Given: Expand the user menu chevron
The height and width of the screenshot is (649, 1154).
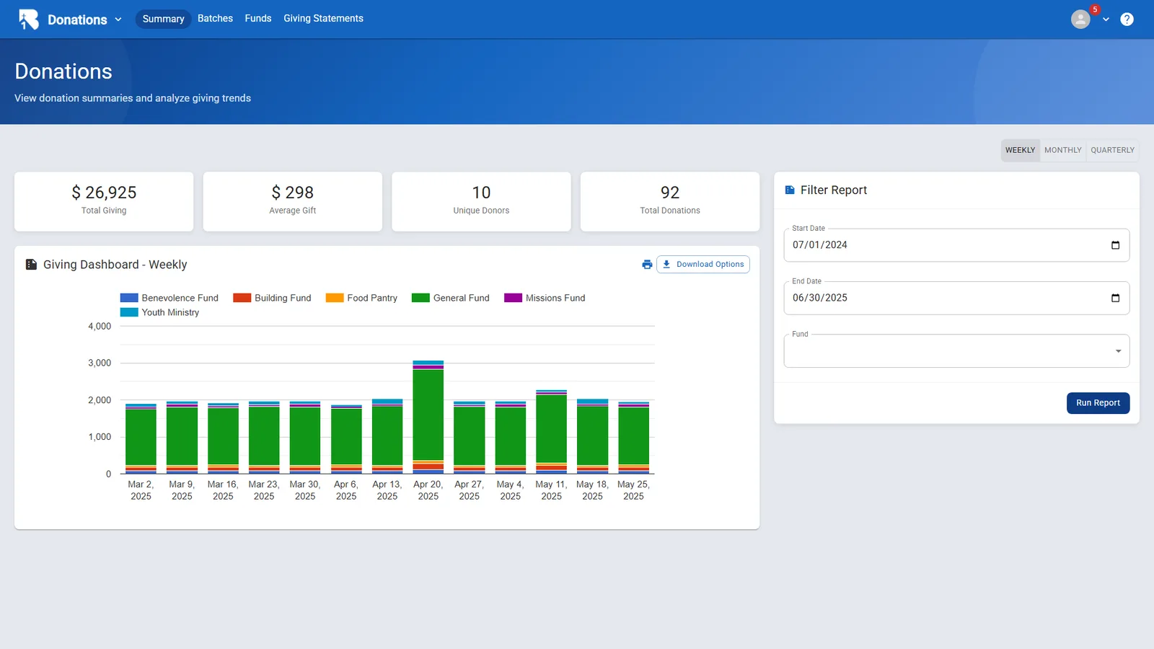Looking at the screenshot, I should pos(1106,19).
